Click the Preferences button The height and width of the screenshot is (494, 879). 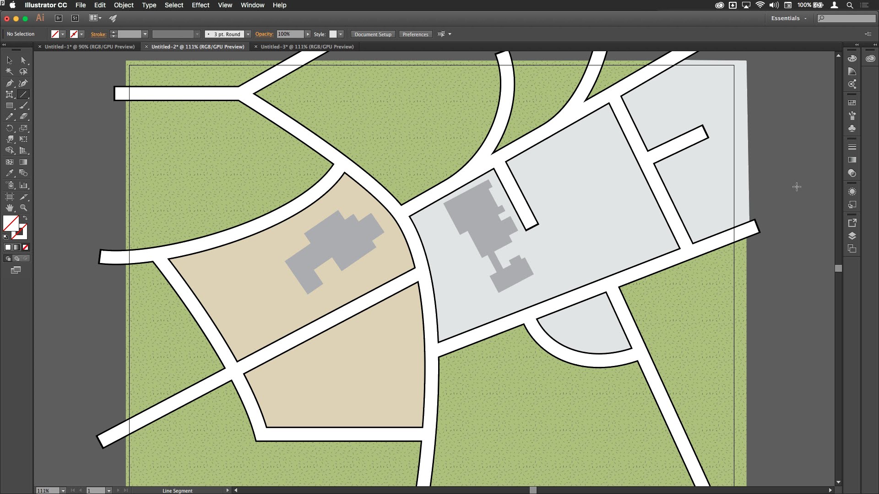[x=415, y=34]
